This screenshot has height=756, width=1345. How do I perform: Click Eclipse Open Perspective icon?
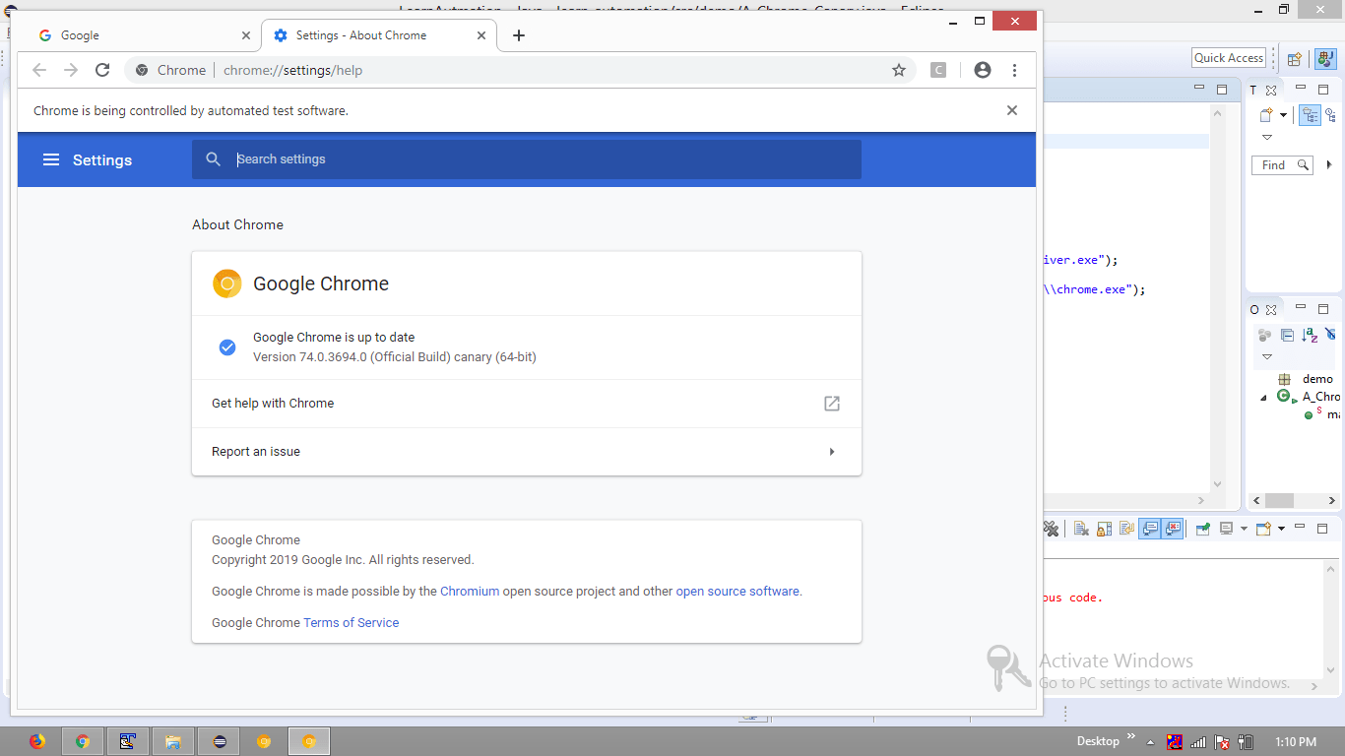pos(1295,59)
